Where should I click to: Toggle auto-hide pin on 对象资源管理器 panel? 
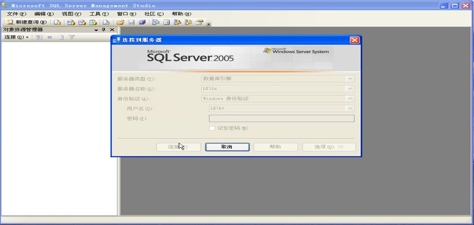click(104, 29)
